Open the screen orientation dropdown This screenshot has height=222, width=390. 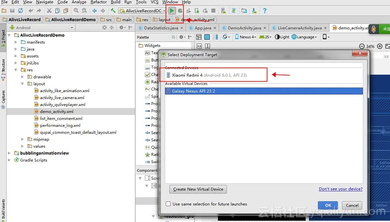pos(226,37)
